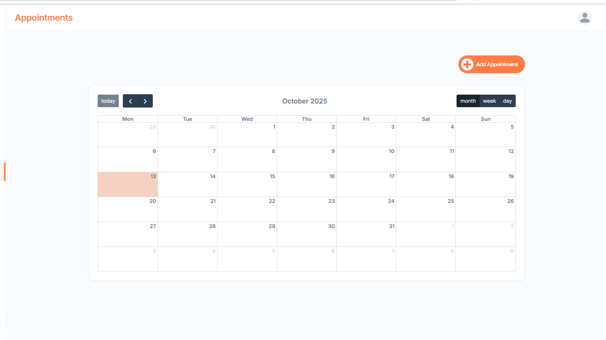606x340 pixels.
Task: Switch to month view
Action: click(x=468, y=101)
